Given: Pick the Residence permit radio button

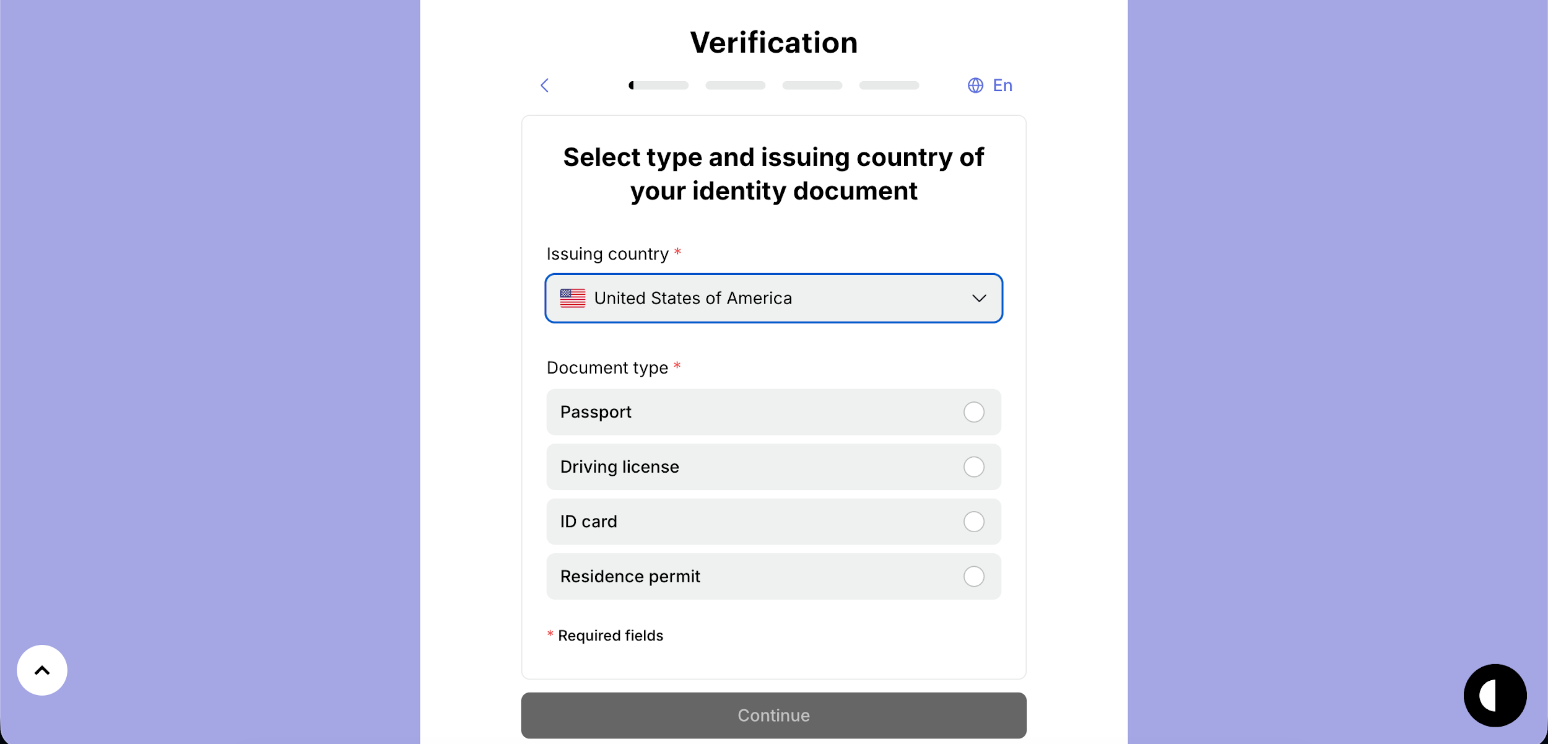Looking at the screenshot, I should click(x=973, y=576).
